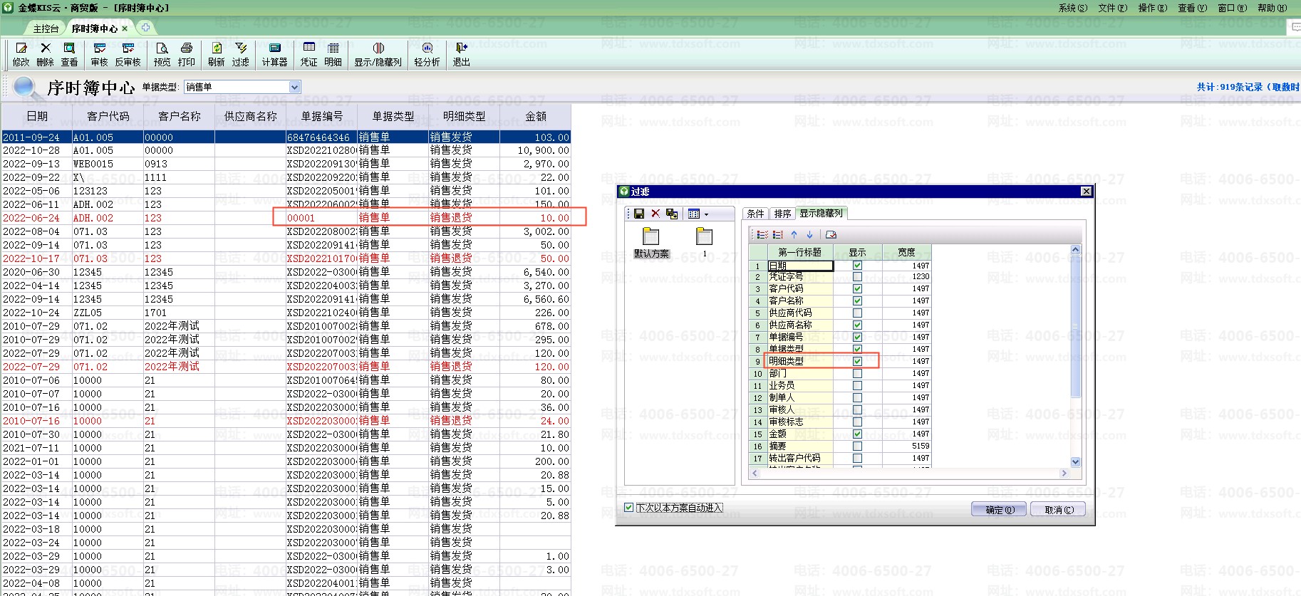This screenshot has width=1301, height=596.
Task: Open 预览 print preview
Action: click(x=162, y=54)
